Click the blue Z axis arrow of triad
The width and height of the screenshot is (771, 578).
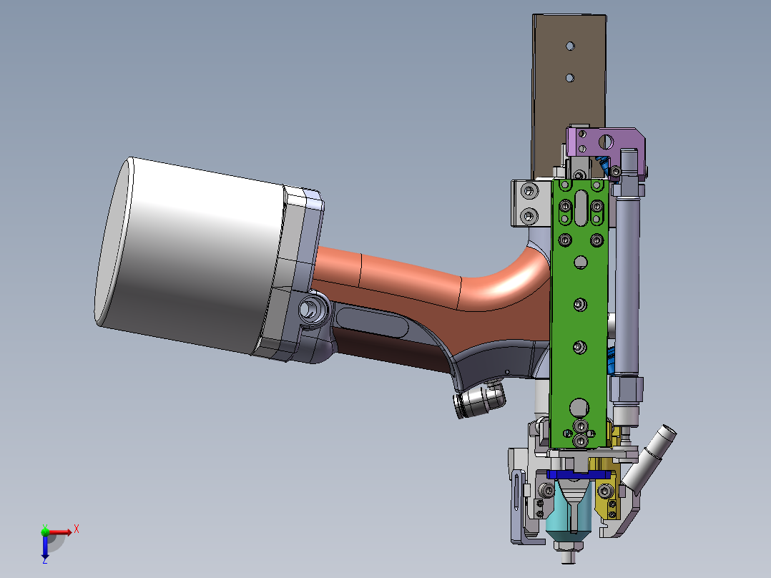click(45, 547)
